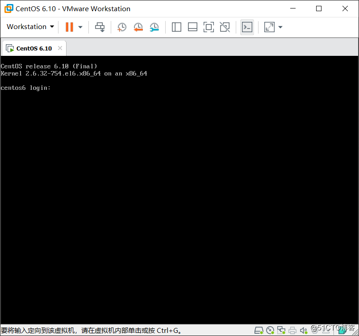Close the VMware Workstation window
The image size is (359, 336).
(x=345, y=8)
